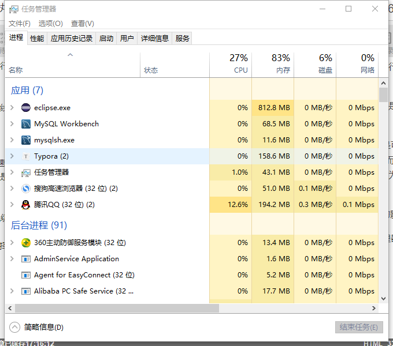Image resolution: width=393 pixels, height=346 pixels.
Task: Click the 158.6 MB Typora memory cell
Action: 274,156
